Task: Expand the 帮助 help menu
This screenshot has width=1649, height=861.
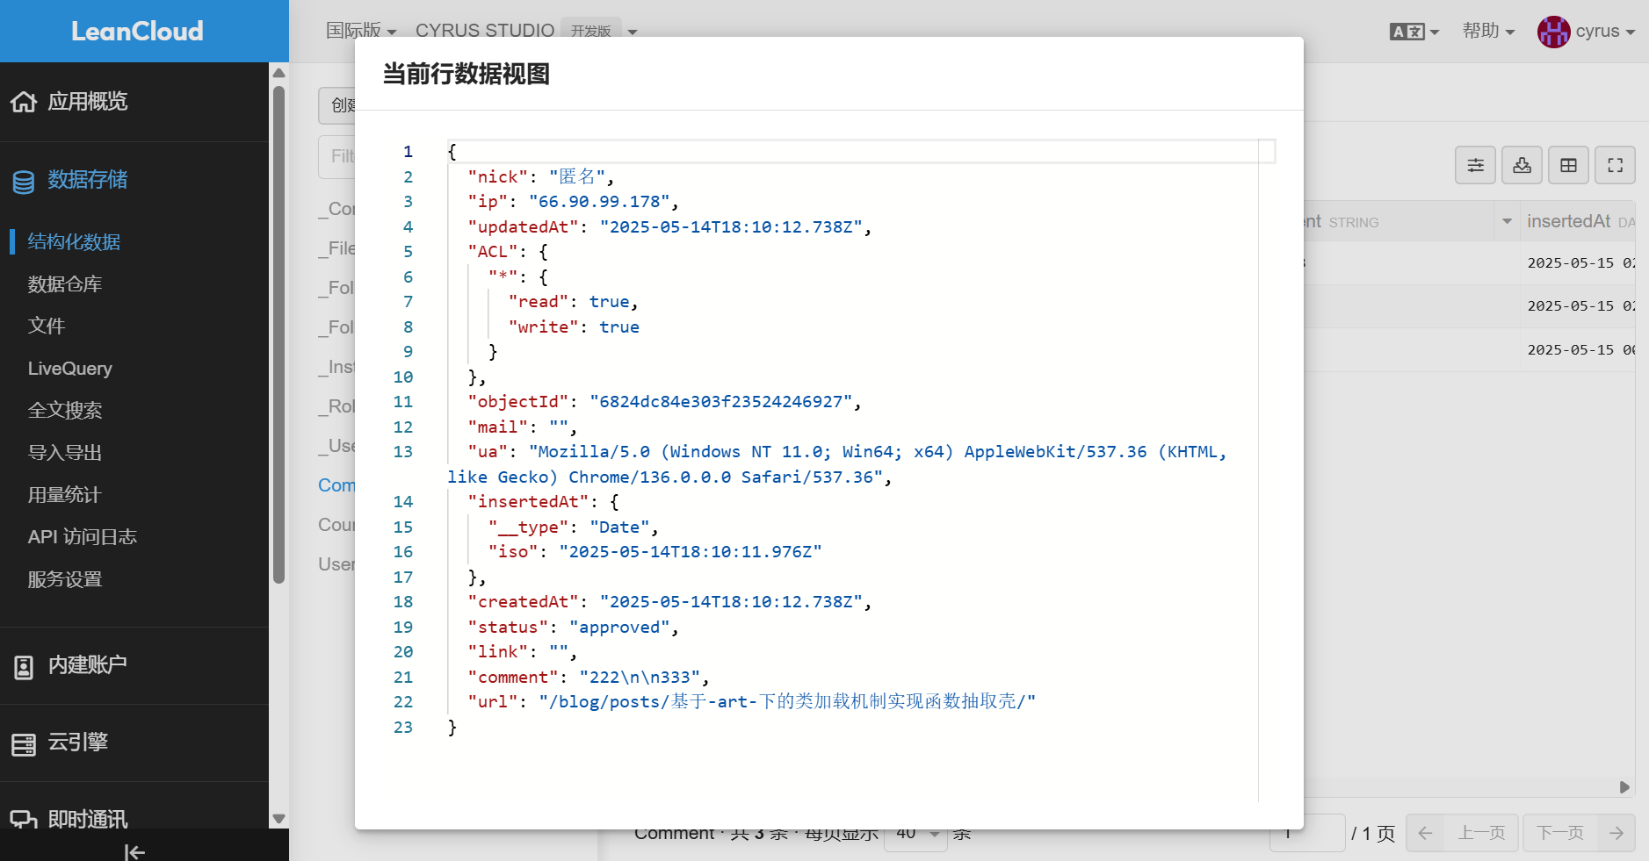Action: click(x=1488, y=31)
